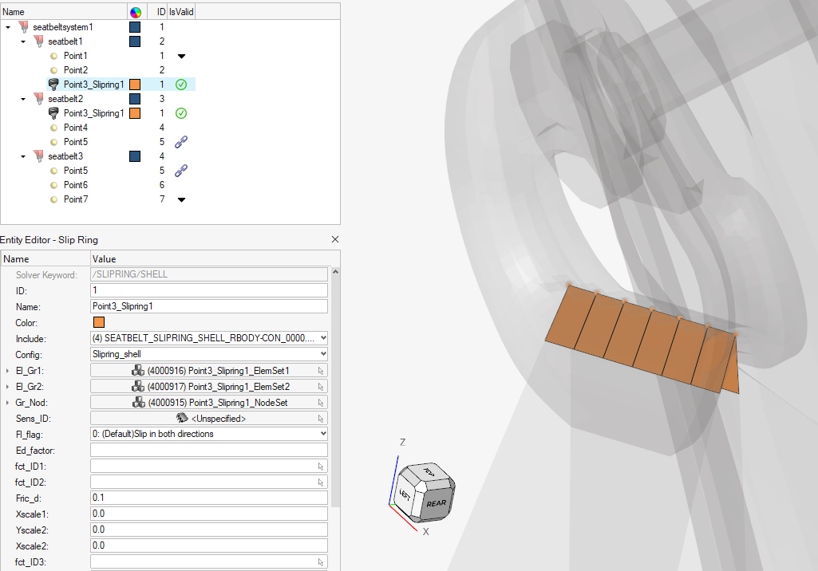Sort by the IsValid column header
The height and width of the screenshot is (571, 818).
tap(181, 12)
